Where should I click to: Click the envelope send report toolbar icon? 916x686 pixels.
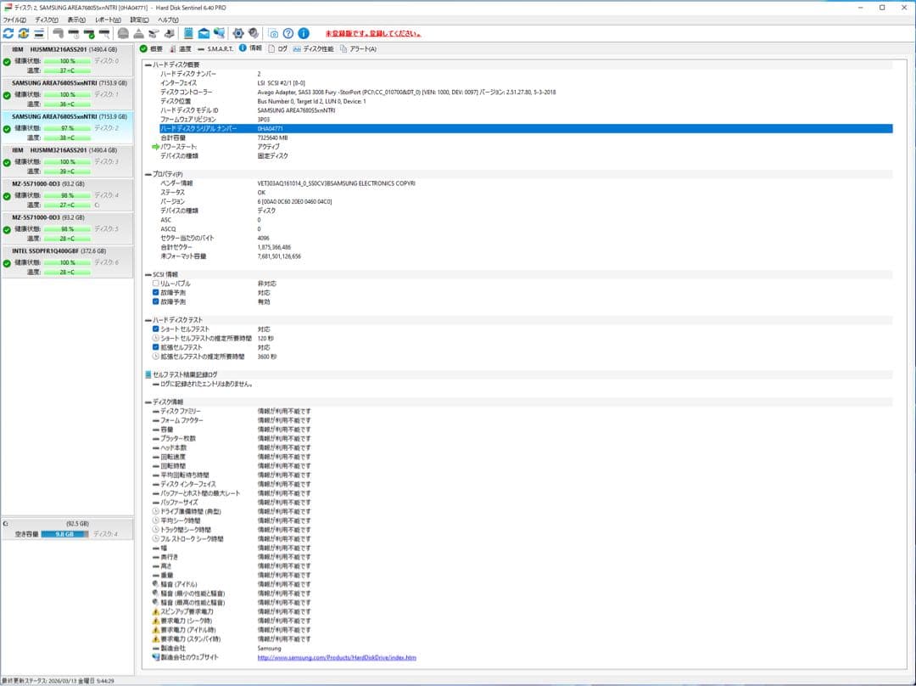point(204,33)
